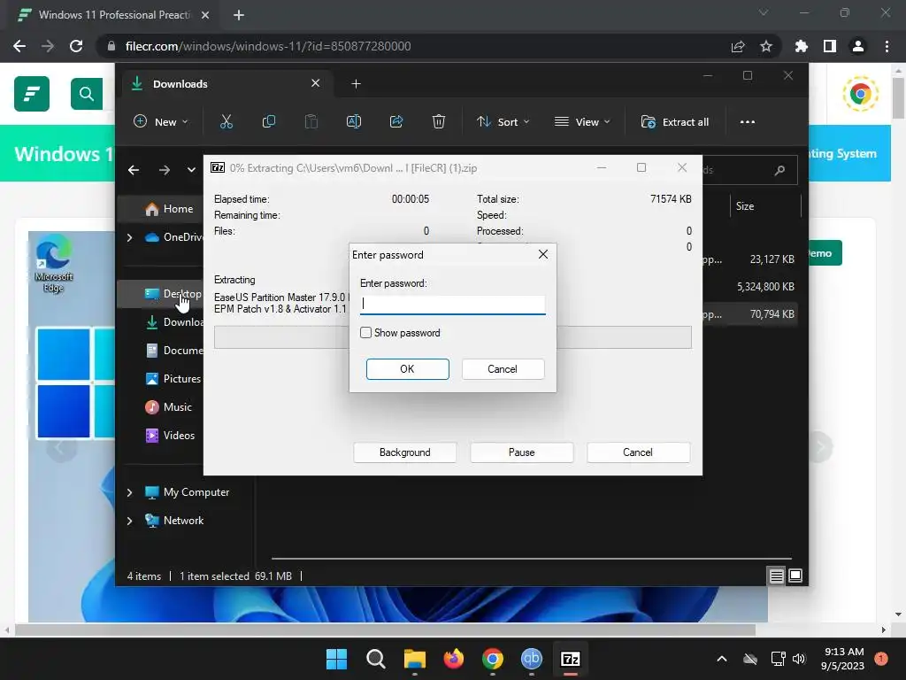906x680 pixels.
Task: Click the volume speaker tray icon
Action: tap(799, 659)
